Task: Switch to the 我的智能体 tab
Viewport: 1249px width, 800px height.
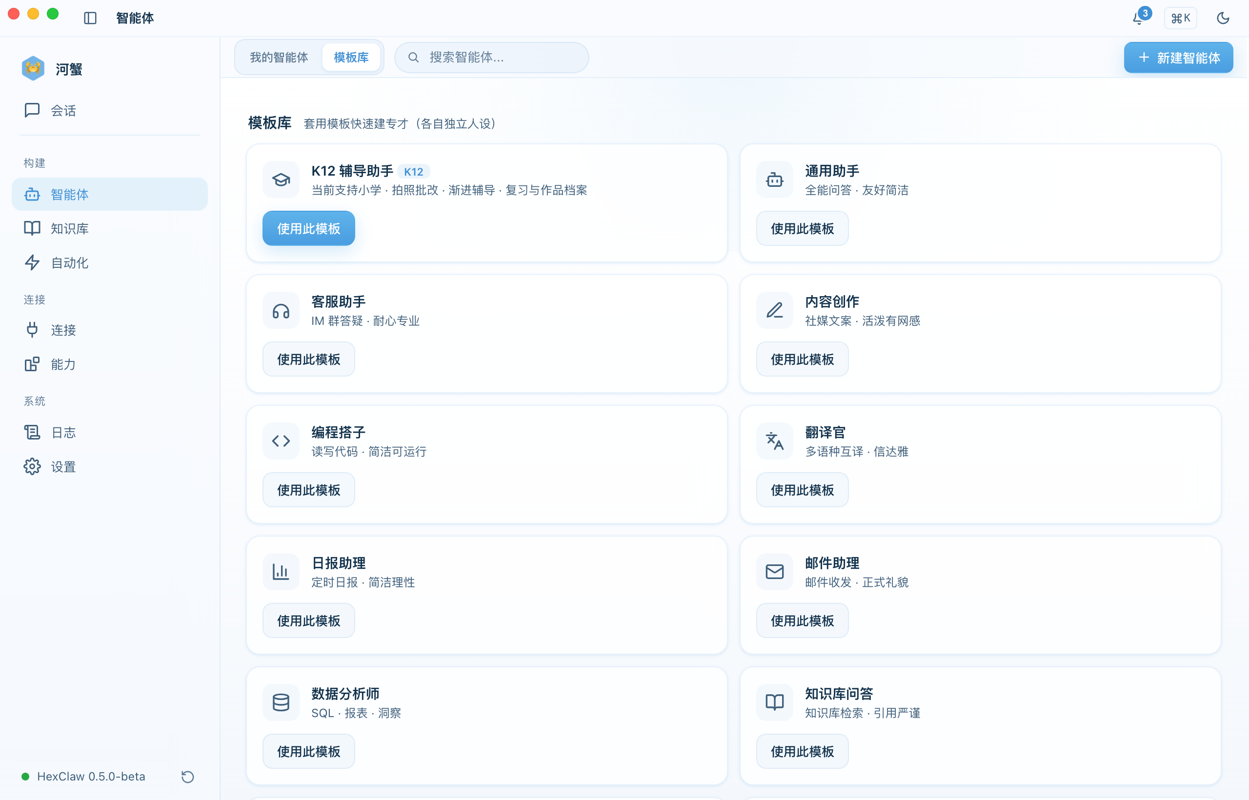Action: [279, 57]
